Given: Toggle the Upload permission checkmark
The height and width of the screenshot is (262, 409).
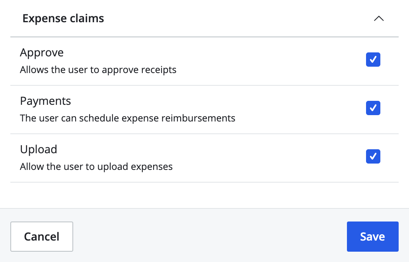Looking at the screenshot, I should 373,156.
